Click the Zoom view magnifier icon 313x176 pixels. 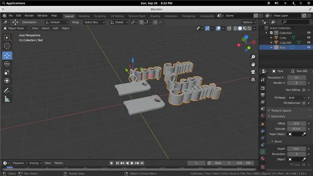253,57
